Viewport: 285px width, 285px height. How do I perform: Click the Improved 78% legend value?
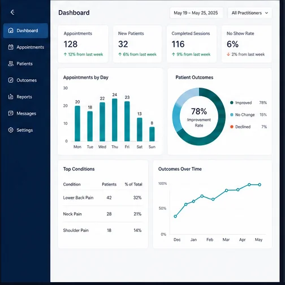point(263,103)
